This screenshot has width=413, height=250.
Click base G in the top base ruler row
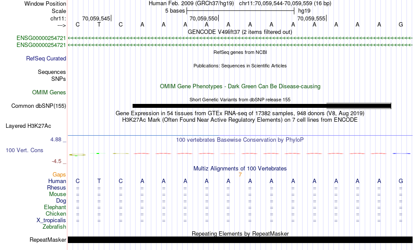click(401, 24)
